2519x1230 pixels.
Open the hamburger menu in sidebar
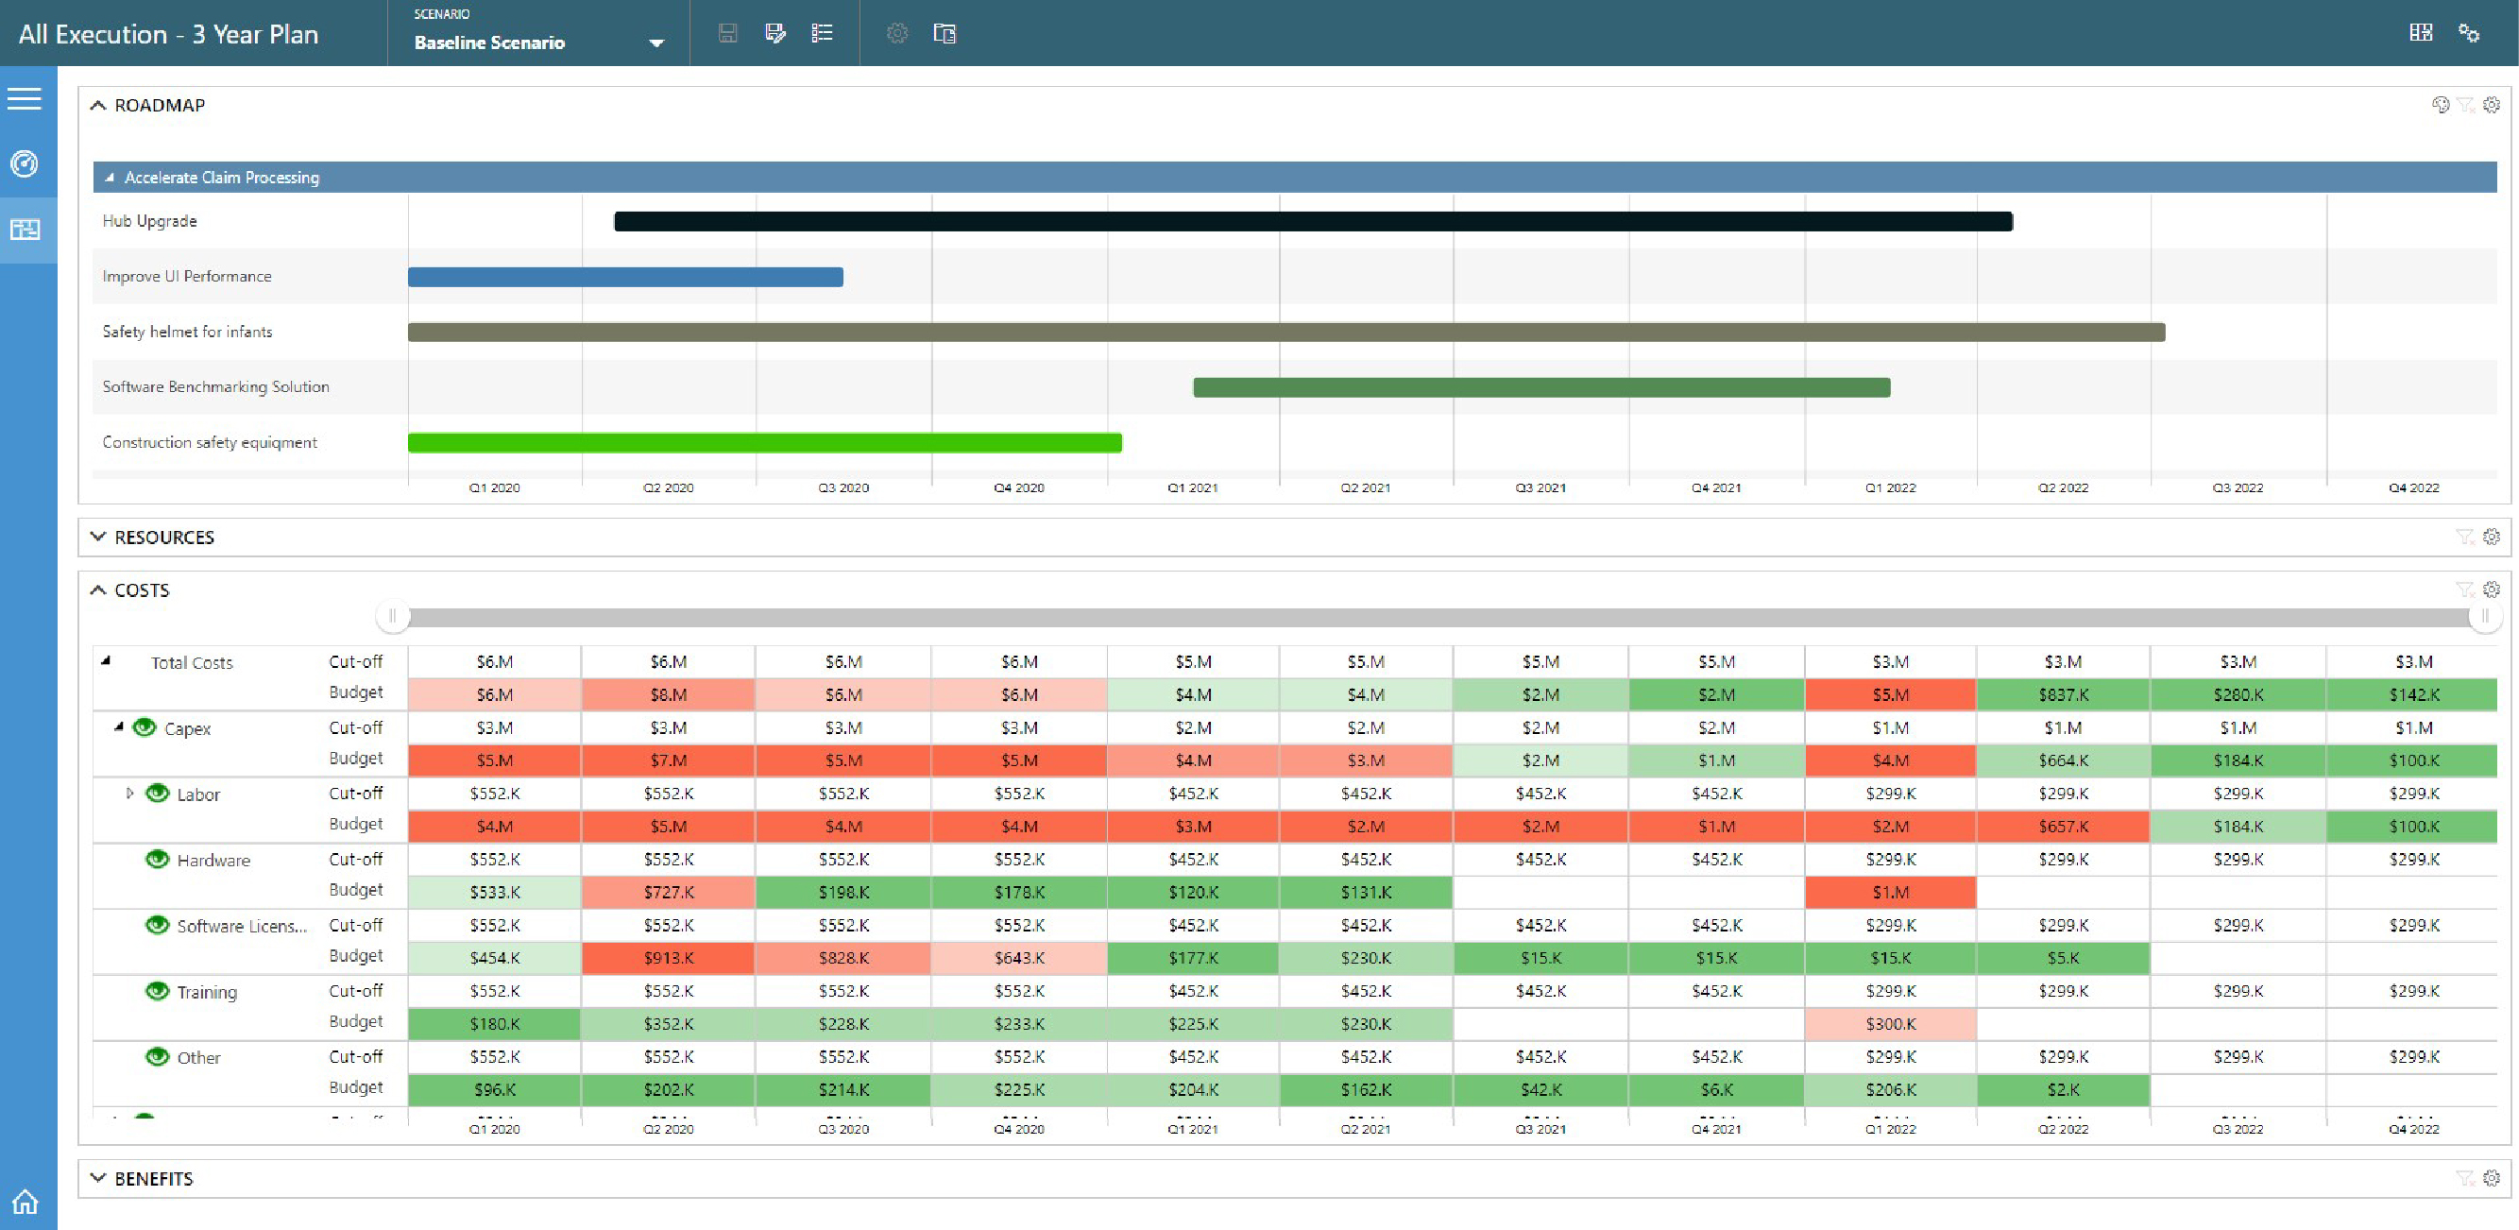25,99
